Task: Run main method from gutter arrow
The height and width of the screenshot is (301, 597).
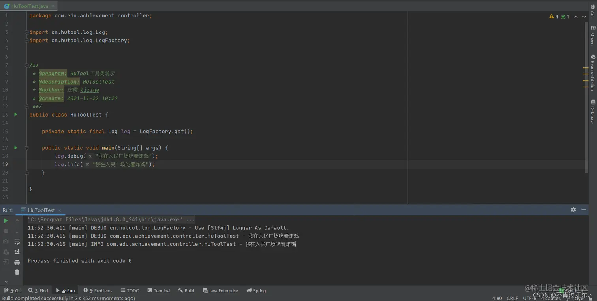Action: 16,148
